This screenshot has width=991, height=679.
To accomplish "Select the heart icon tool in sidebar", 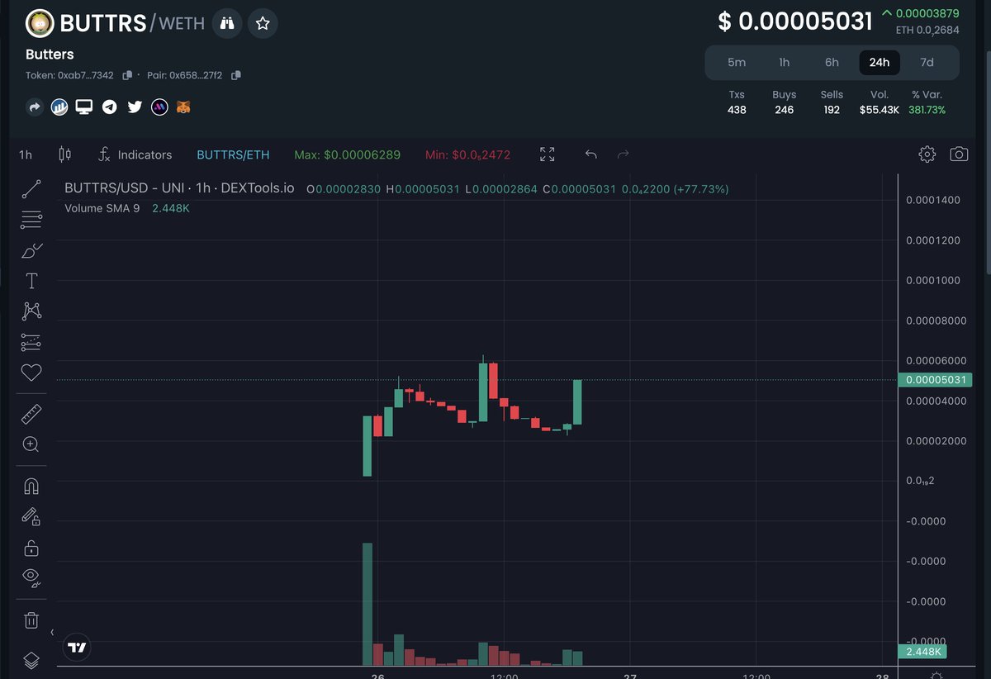I will [31, 373].
